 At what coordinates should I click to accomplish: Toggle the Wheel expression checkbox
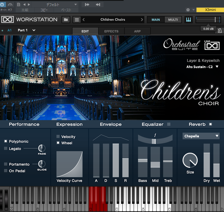[58, 143]
